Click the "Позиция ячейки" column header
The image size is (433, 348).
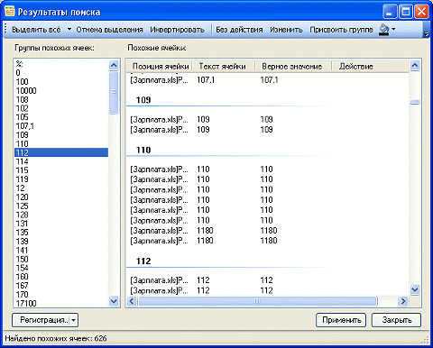coord(159,66)
